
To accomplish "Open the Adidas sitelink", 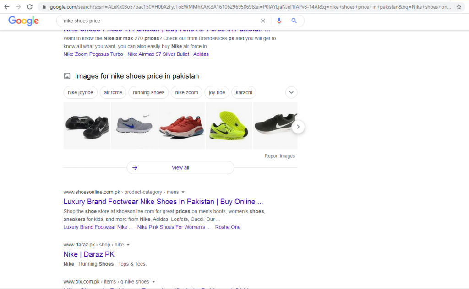I will coord(201,54).
